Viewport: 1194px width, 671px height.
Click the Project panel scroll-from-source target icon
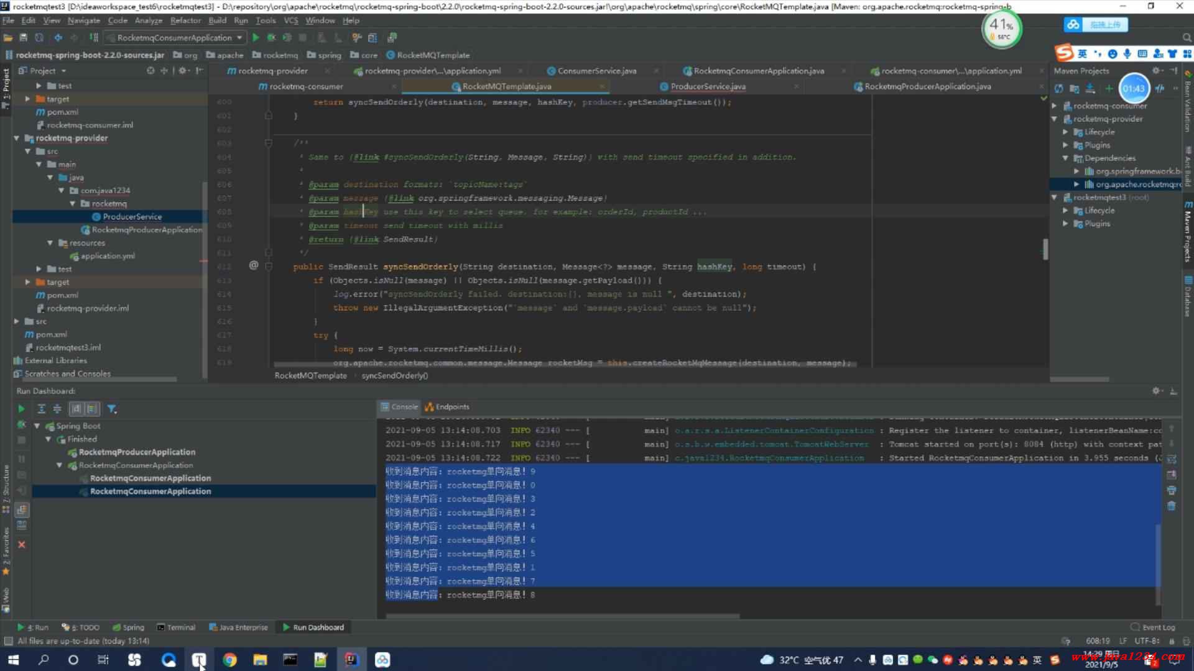(x=150, y=71)
